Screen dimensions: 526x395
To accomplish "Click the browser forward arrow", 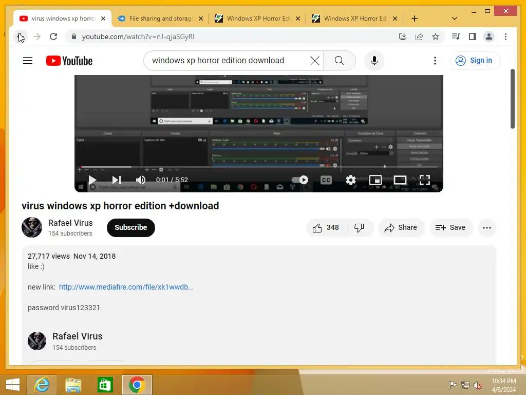I will [37, 37].
